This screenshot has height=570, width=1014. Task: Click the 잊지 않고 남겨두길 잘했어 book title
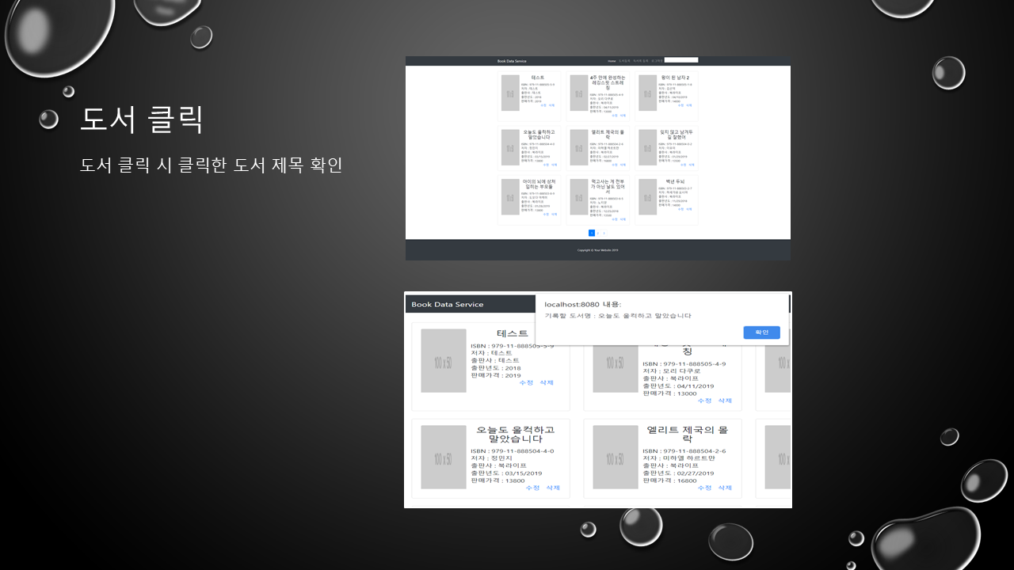pos(675,135)
